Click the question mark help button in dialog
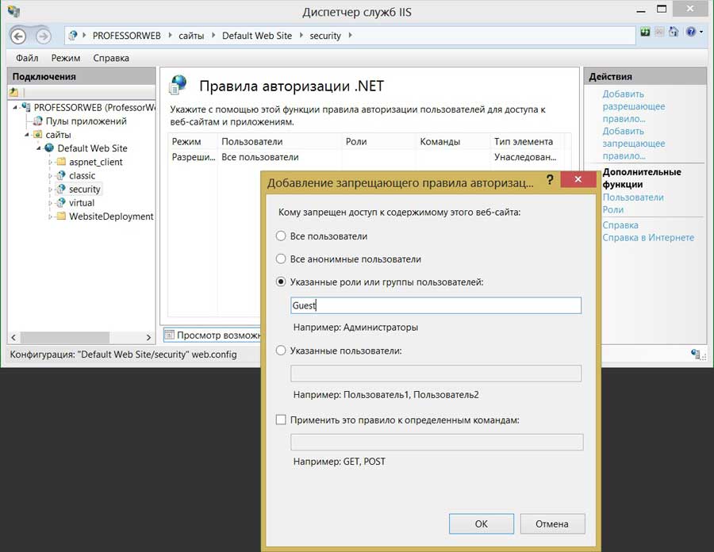This screenshot has height=552, width=714. (550, 180)
